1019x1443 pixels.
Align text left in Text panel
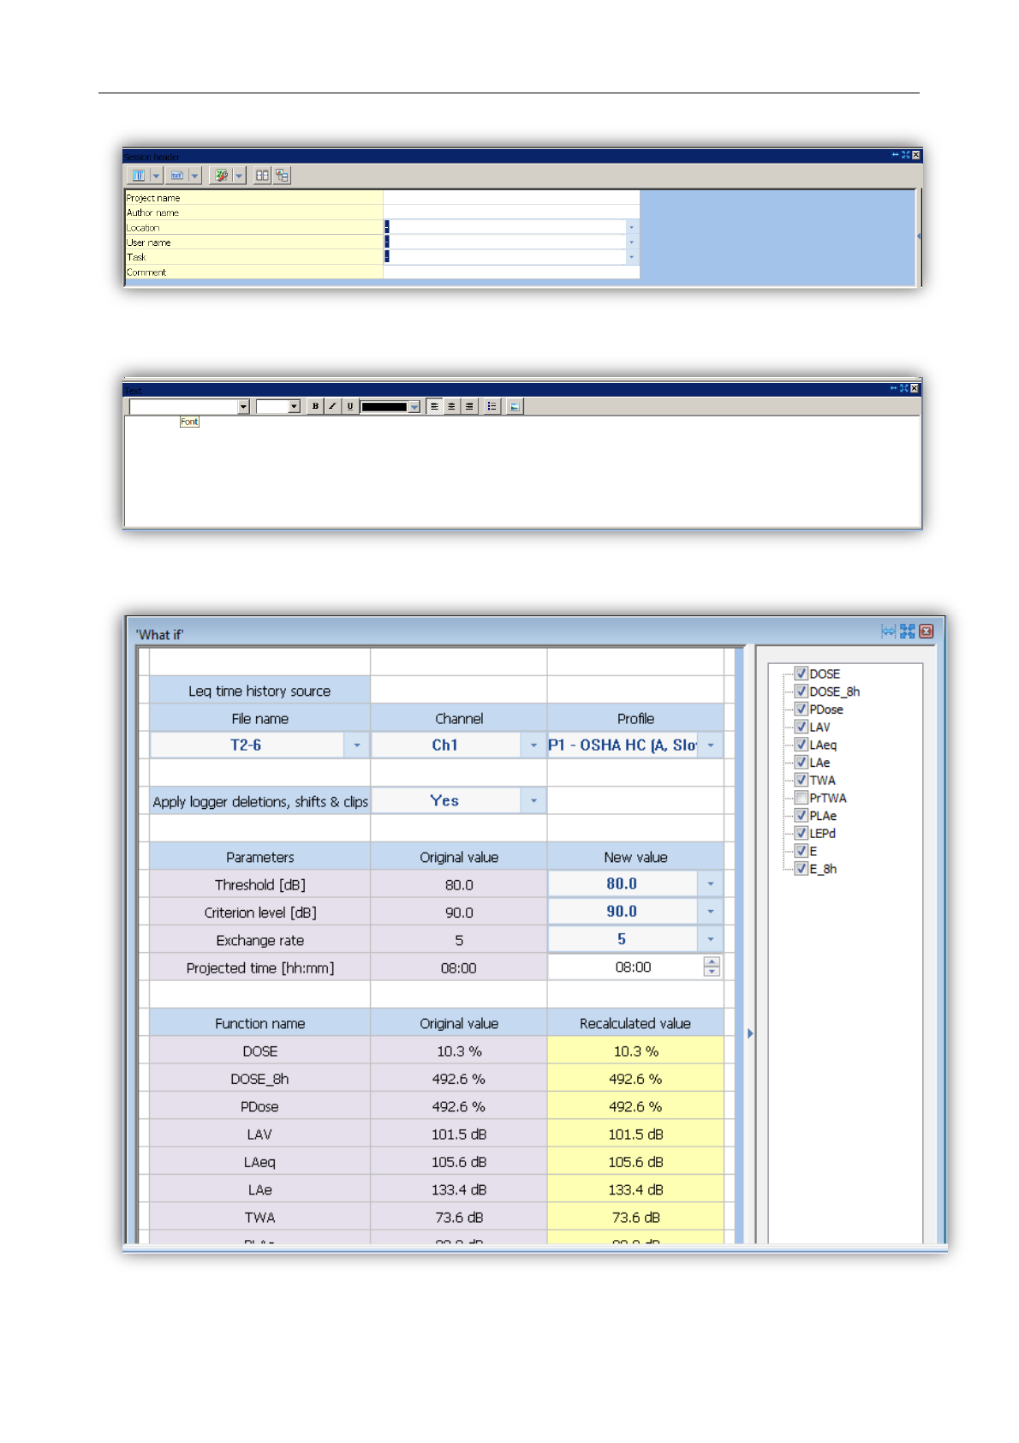tap(434, 406)
